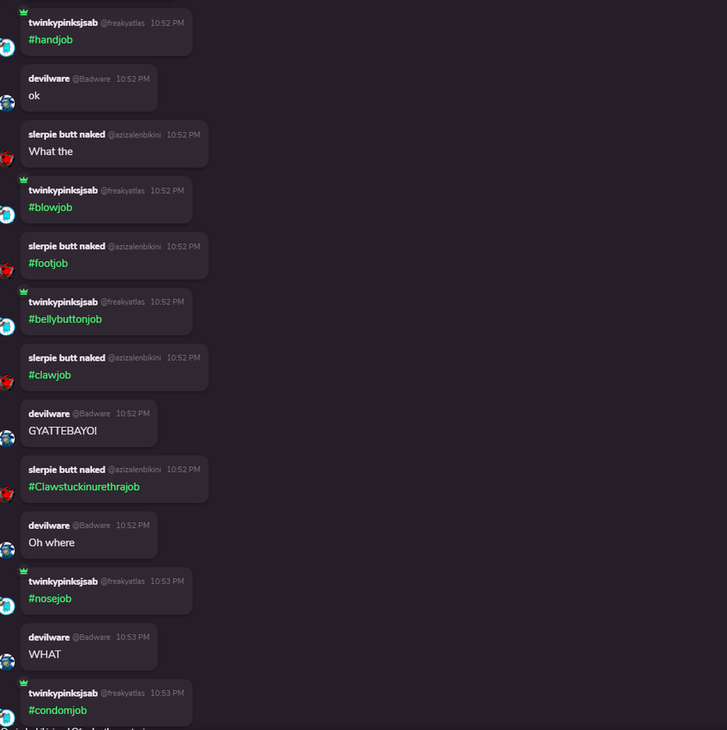Click the crown icon above the #bellybuttonjob message
Image resolution: width=727 pixels, height=730 pixels.
pyautogui.click(x=23, y=292)
